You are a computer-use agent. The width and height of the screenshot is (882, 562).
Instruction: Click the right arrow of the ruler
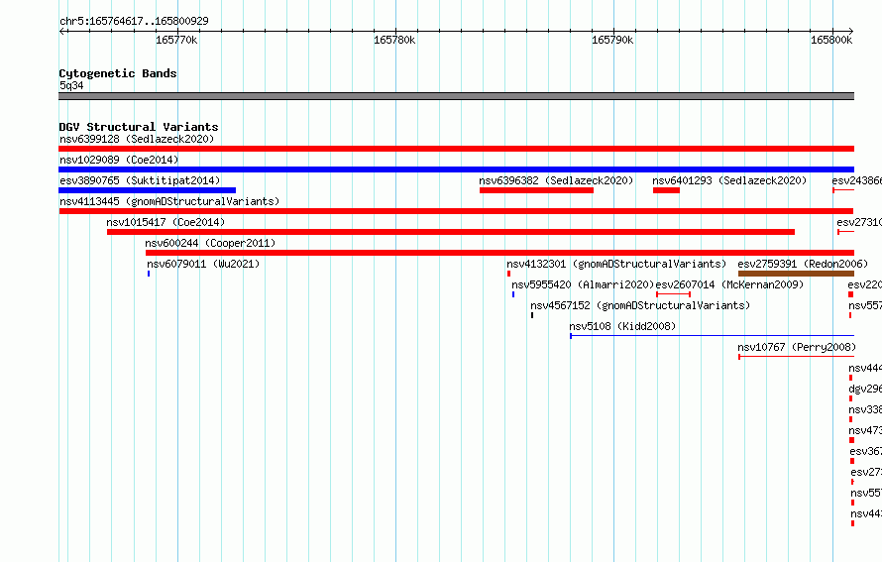pos(851,31)
